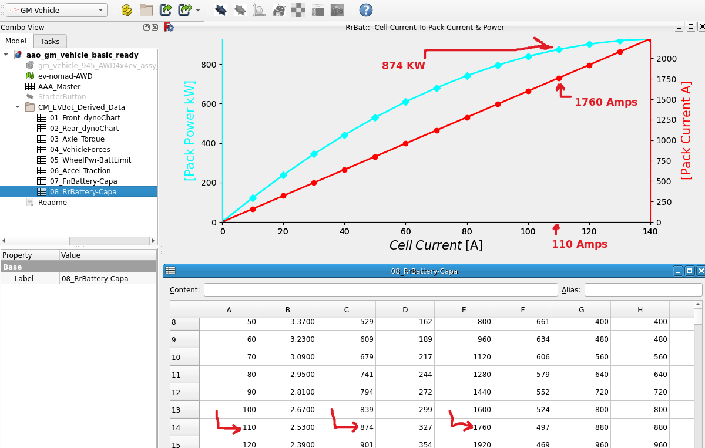Click the spreadsheet Content input field
This screenshot has width=705, height=448.
pos(380,290)
